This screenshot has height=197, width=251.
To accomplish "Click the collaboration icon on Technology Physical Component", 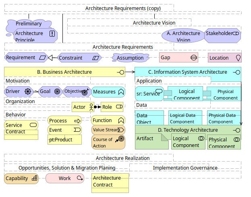I will pos(236,139).
